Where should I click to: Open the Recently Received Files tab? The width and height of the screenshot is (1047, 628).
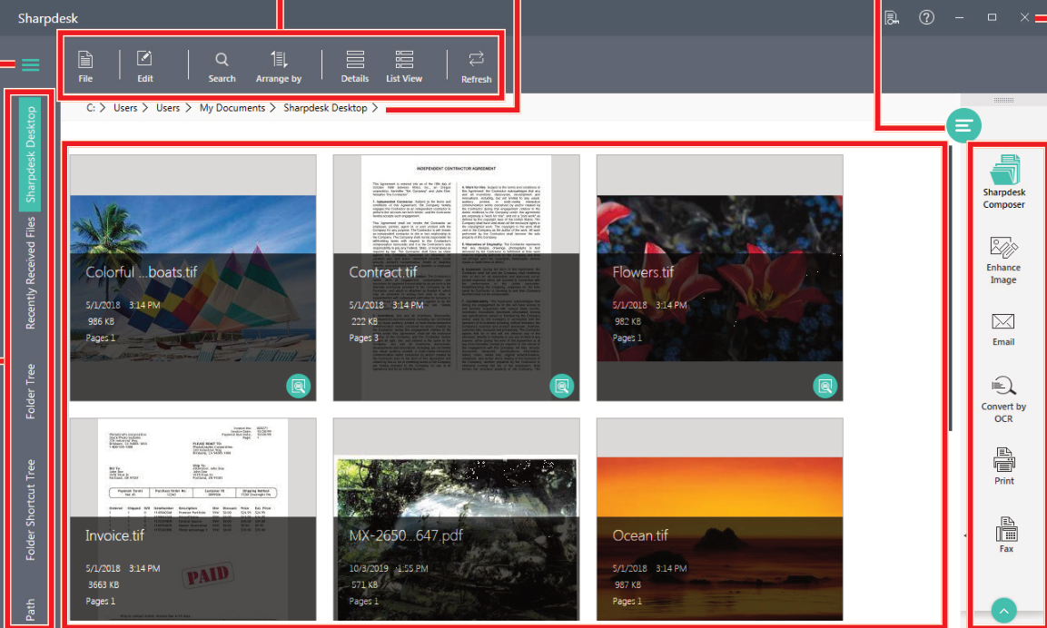[30, 273]
